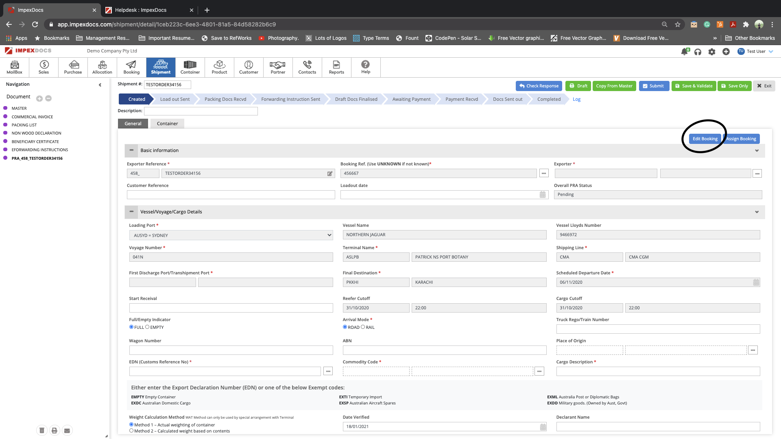Open the MailBox module icon
Screen dimensions: 781x439
pyautogui.click(x=15, y=67)
